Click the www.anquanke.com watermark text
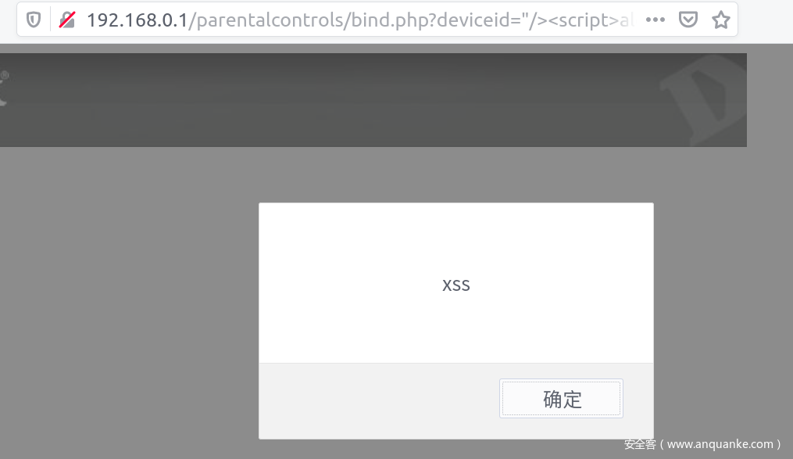 720,444
